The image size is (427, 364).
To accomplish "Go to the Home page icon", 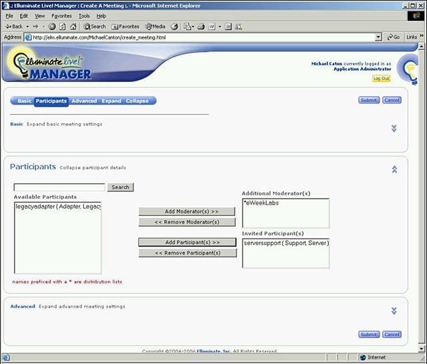I will click(x=73, y=27).
